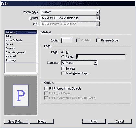Open the Printer Style dropdown
Screen dimensions: 136x128
click(x=70, y=12)
